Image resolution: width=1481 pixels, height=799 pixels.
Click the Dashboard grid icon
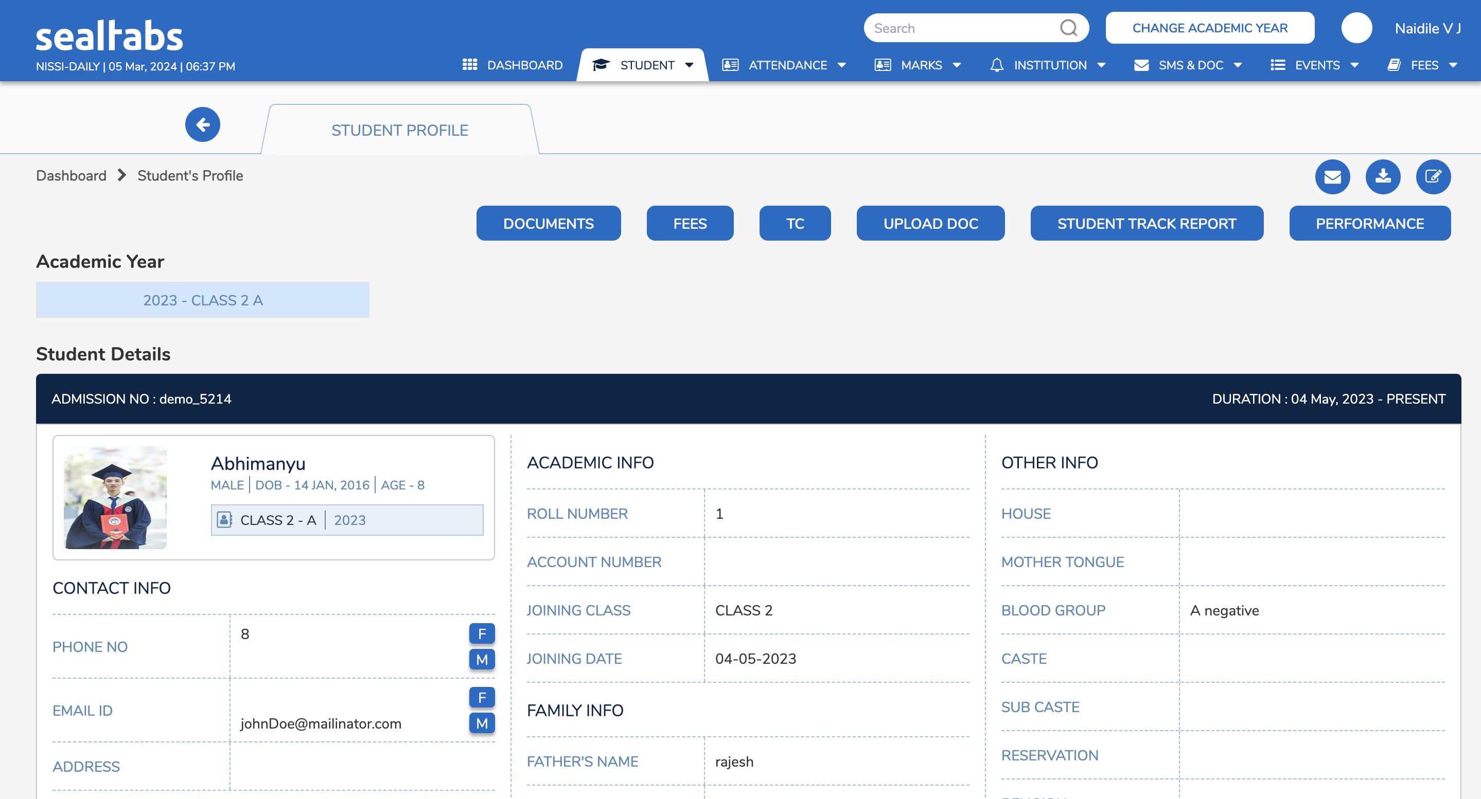[x=470, y=65]
